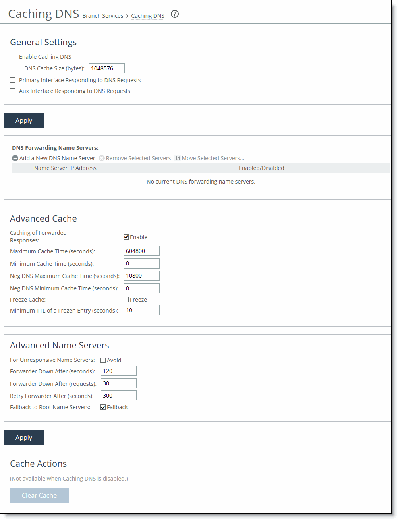Open the help icon next to page title
Screen dimensions: 398x520
coord(175,14)
